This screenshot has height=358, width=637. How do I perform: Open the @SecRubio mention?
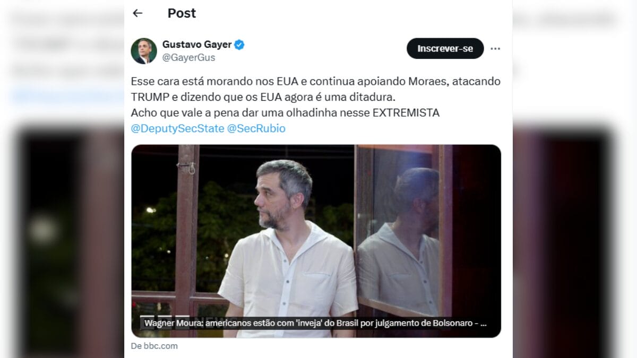pyautogui.click(x=256, y=128)
